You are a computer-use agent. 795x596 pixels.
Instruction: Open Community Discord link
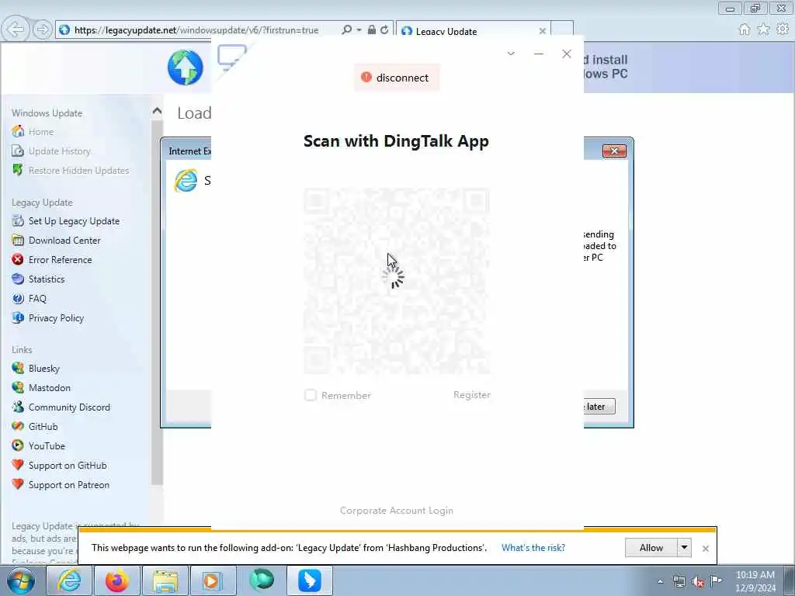tap(69, 407)
